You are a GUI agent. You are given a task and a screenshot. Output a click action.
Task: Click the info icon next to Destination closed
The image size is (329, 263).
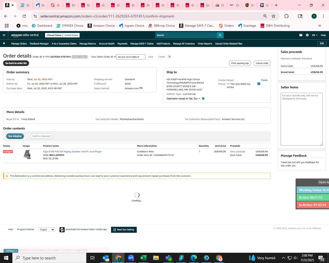click(203, 99)
